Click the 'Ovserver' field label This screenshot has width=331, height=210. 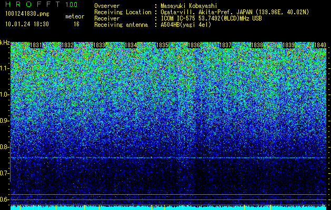pyautogui.click(x=107, y=6)
